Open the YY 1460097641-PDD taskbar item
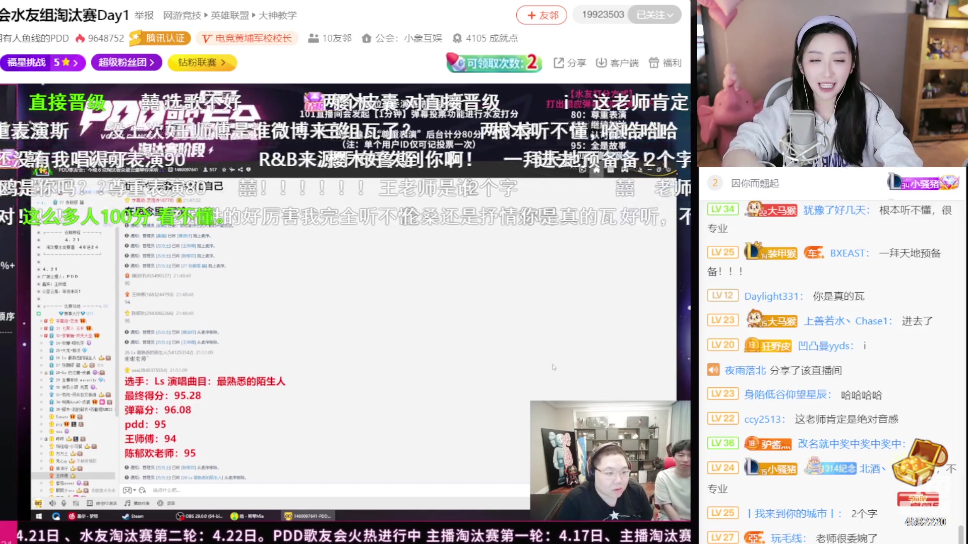The width and height of the screenshot is (968, 544). pos(307,516)
